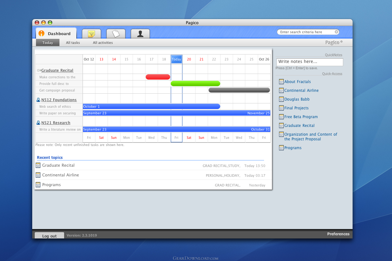Select the gray 'Get campaign proposal' task bar

tap(239, 90)
